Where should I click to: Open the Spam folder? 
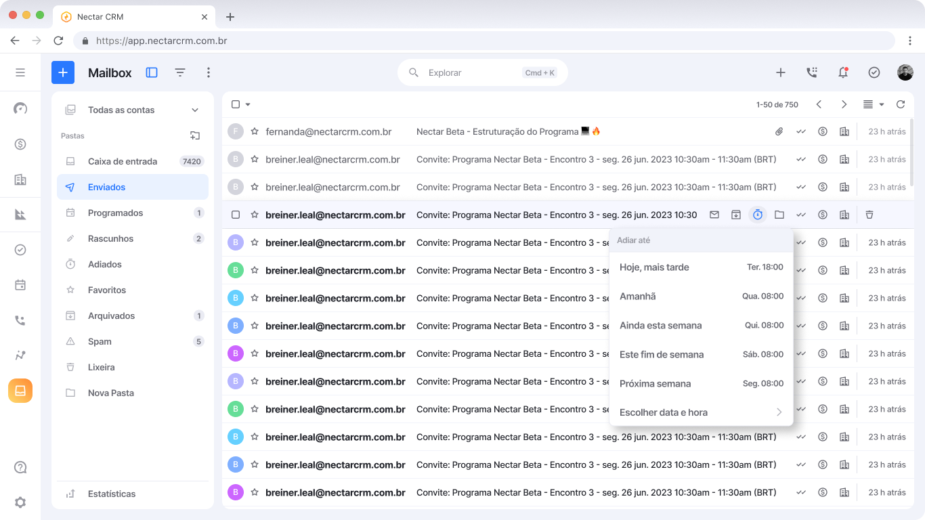(133, 341)
